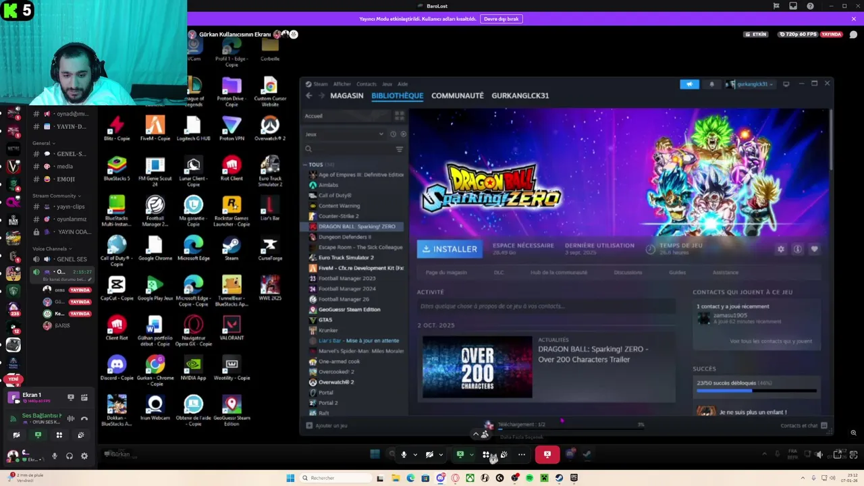Collapse Voice Channels category
Image resolution: width=864 pixels, height=486 pixels.
(x=52, y=248)
